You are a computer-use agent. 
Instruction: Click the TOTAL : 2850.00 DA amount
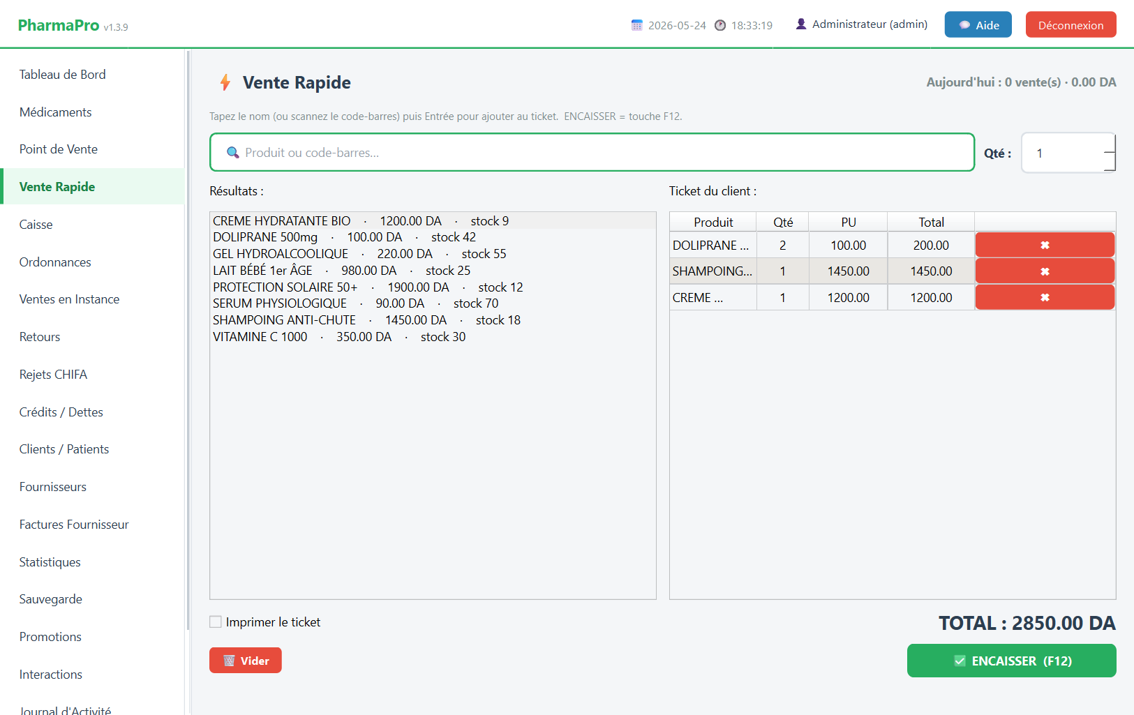1027,623
